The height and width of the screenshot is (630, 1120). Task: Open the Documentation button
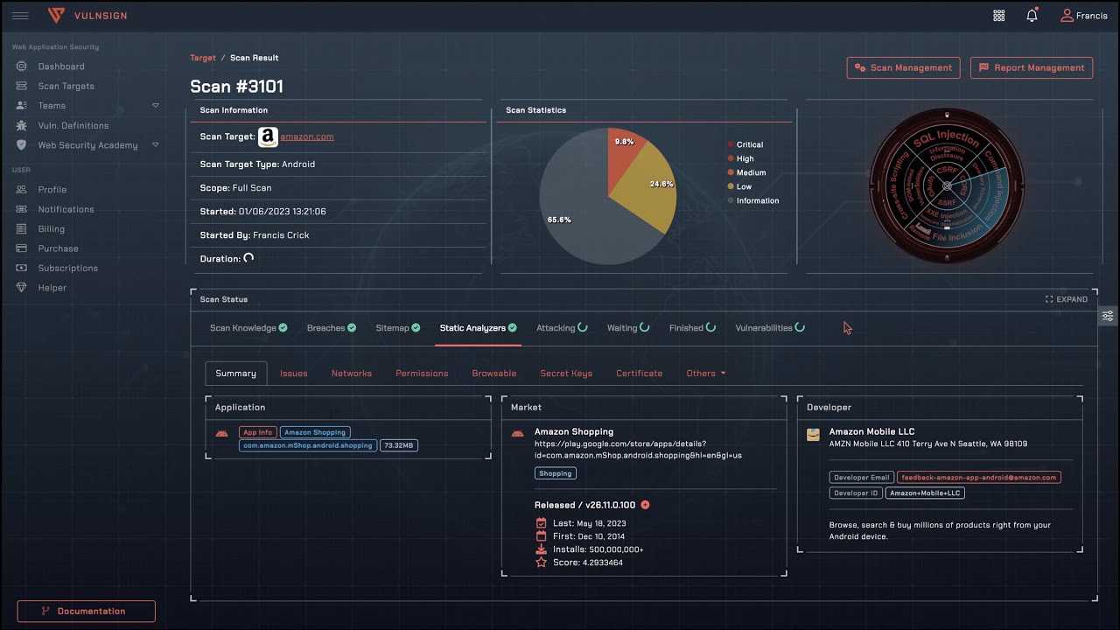[x=87, y=611]
